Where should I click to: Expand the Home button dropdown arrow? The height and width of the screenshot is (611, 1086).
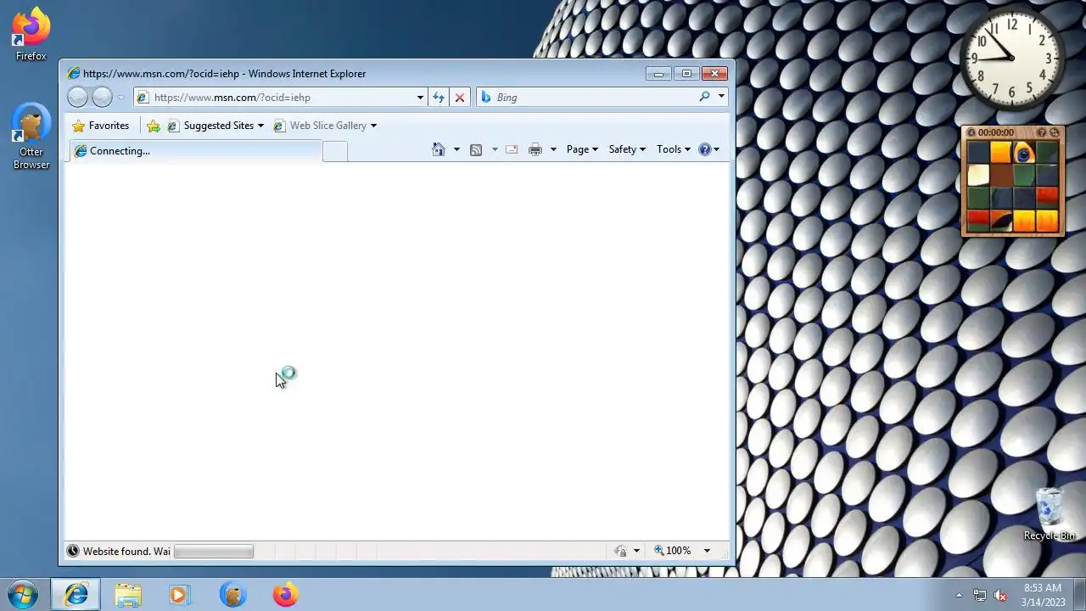(456, 149)
